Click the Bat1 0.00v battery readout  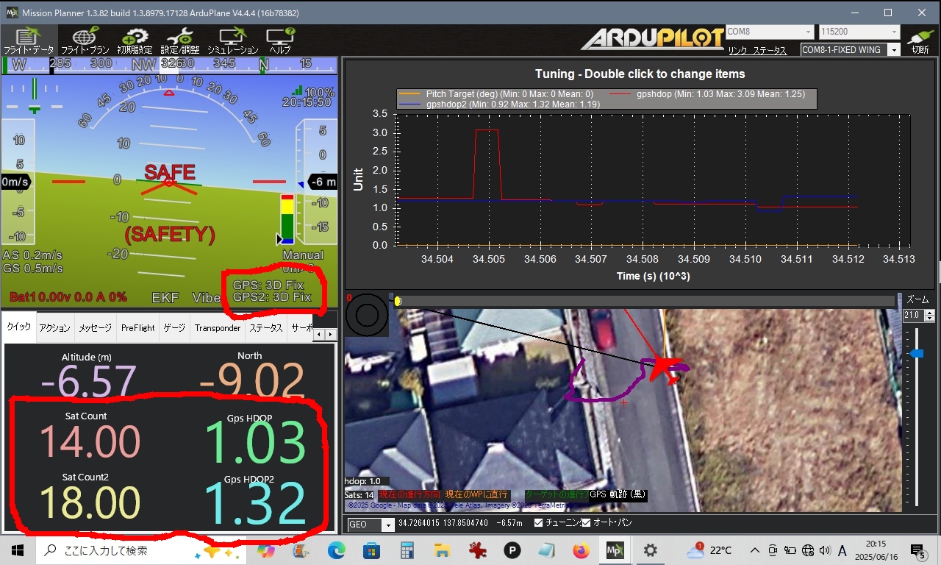68,297
